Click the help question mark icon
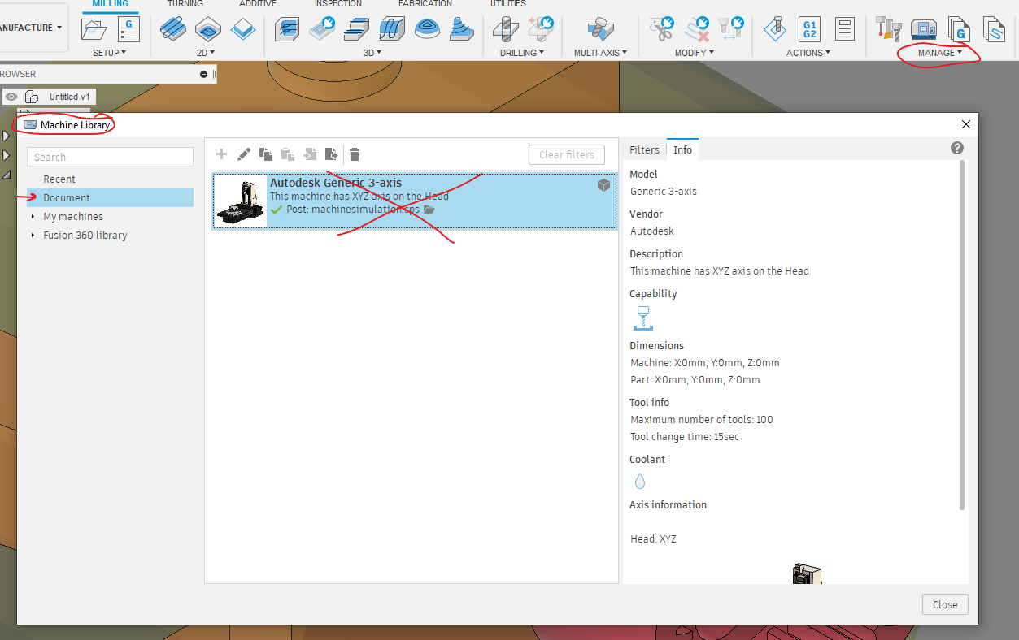 (957, 148)
